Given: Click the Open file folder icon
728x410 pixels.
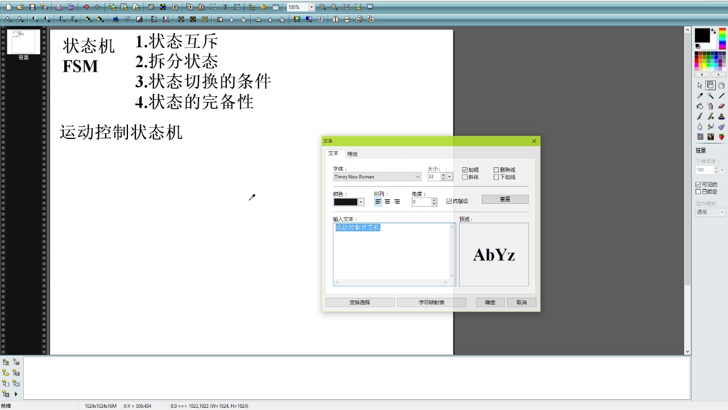Looking at the screenshot, I should tap(20, 7).
